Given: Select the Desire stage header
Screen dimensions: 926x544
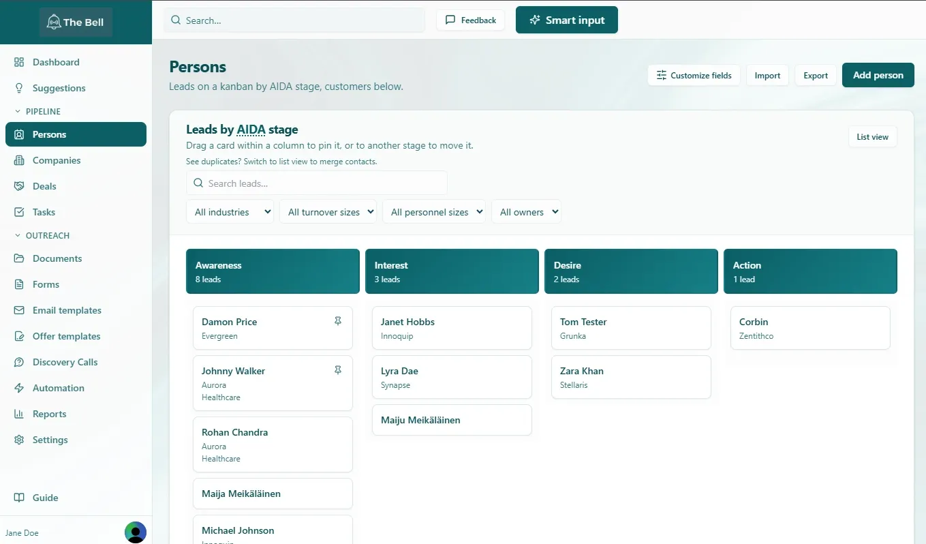Looking at the screenshot, I should click(x=631, y=271).
